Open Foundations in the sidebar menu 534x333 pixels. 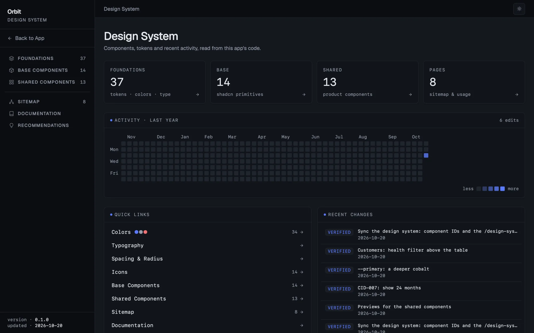coord(47,58)
